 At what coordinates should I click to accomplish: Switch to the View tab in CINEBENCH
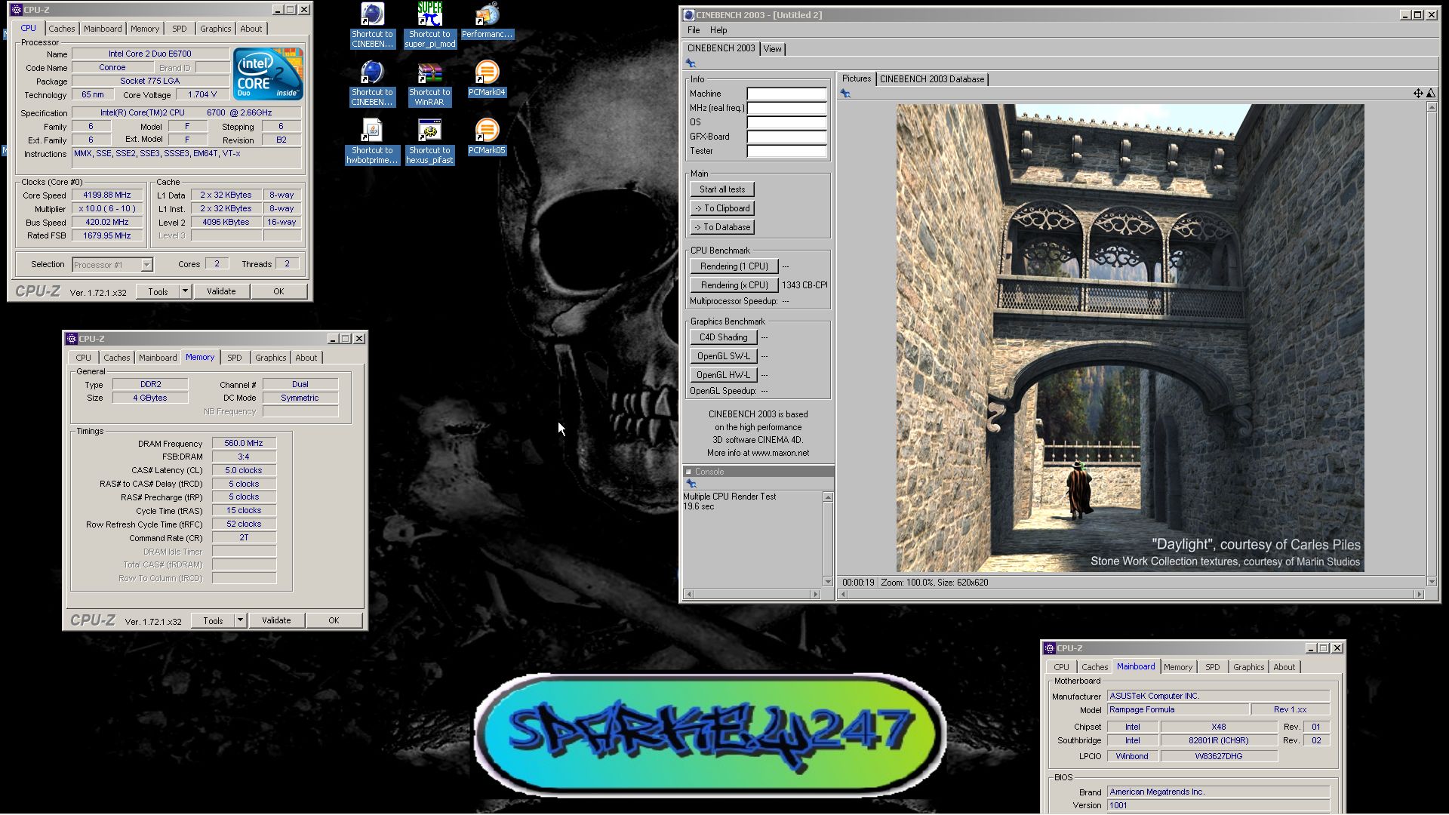click(x=772, y=49)
